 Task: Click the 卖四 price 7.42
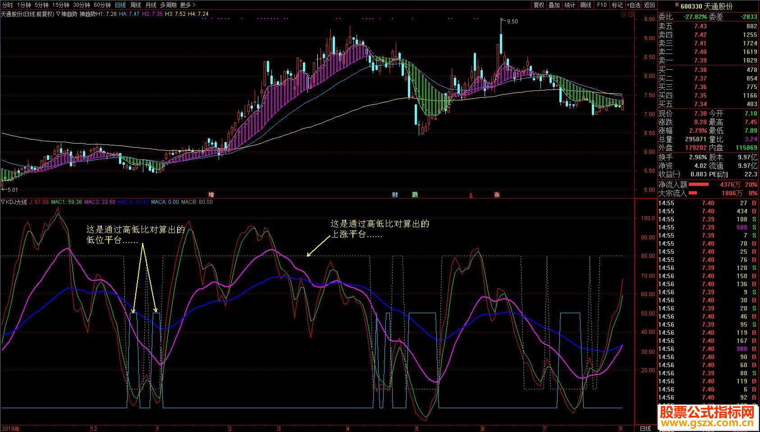point(700,35)
